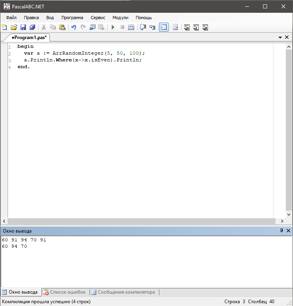Switch to the Список ошибок tab
This screenshot has height=306, width=293.
point(65,292)
